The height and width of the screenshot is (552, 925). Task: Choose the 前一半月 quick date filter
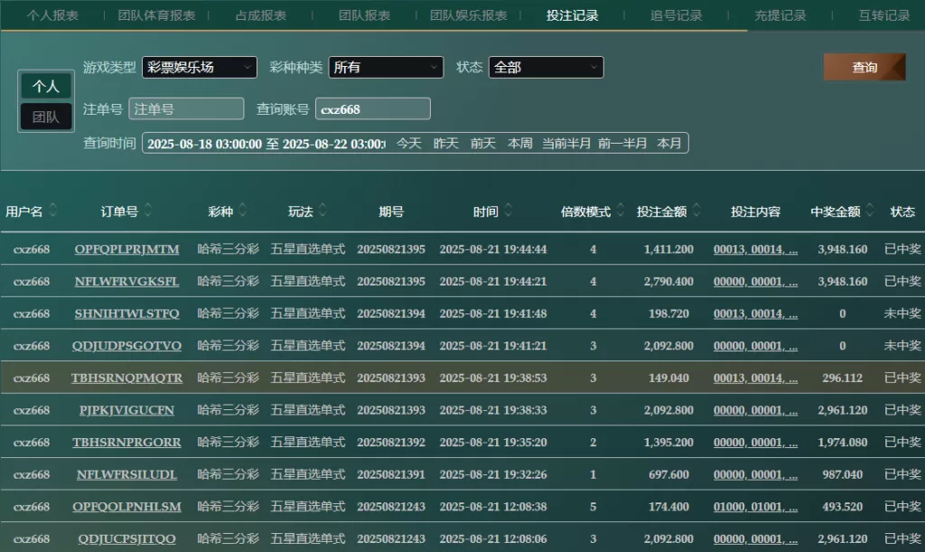coord(622,144)
